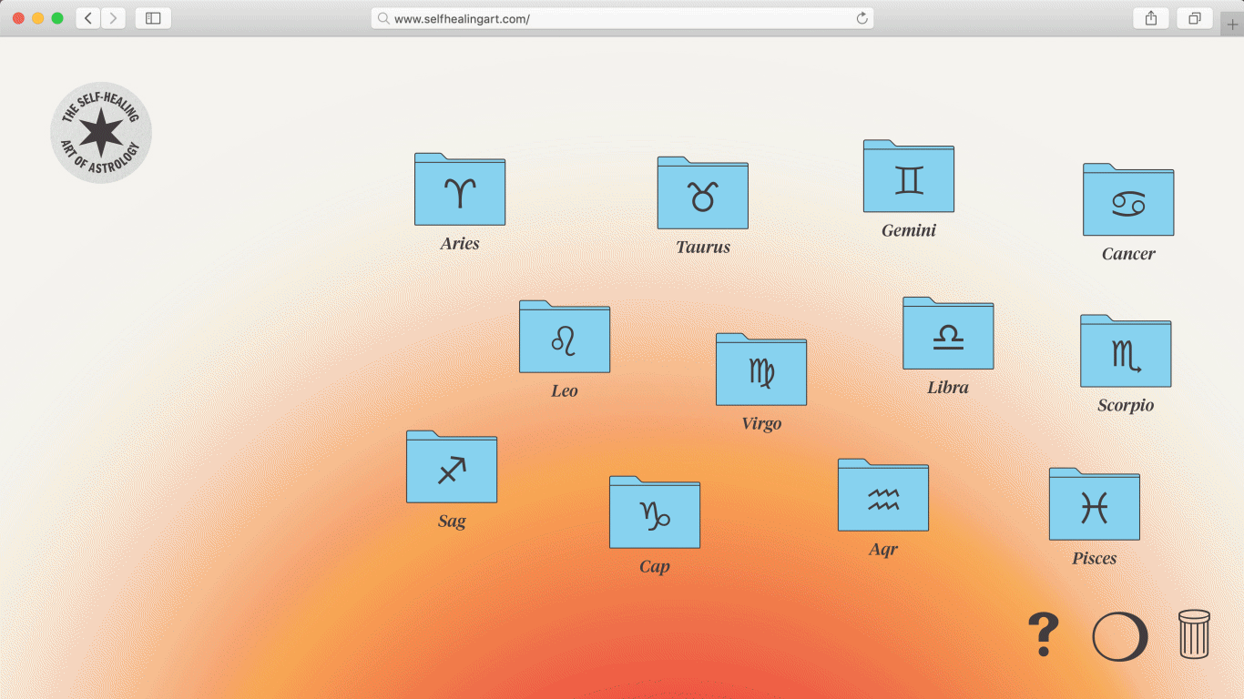
Task: Click the Cancer text label
Action: point(1128,255)
